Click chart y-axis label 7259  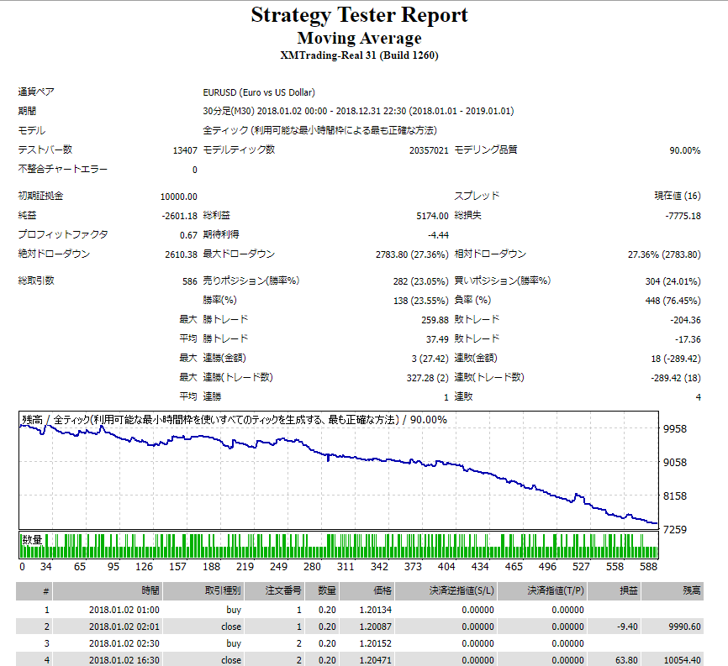674,529
